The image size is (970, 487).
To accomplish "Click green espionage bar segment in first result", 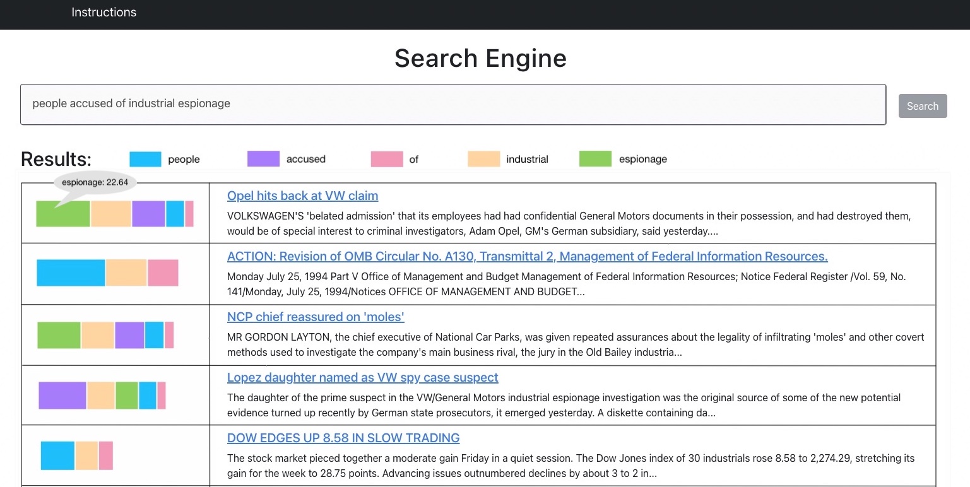I will point(63,214).
